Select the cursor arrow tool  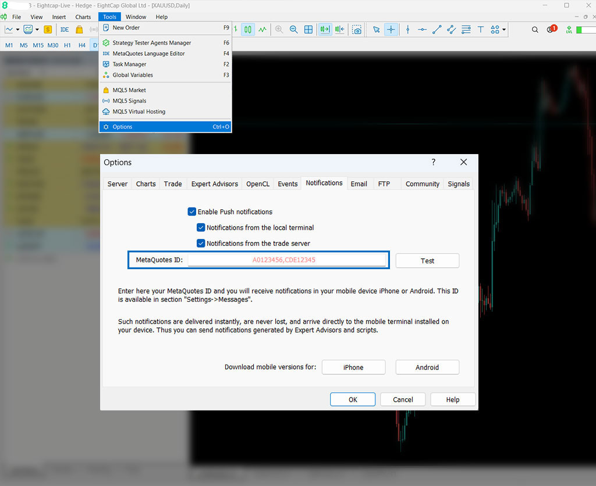point(377,30)
